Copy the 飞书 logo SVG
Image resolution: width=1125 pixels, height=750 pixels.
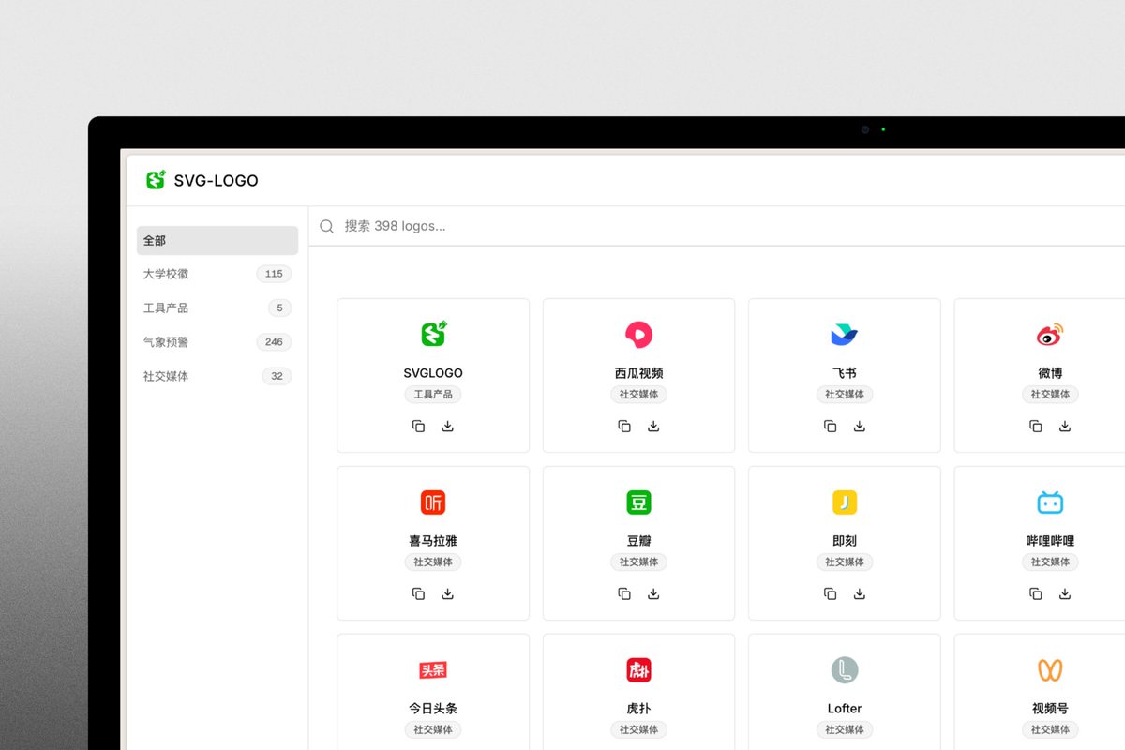[x=830, y=427]
